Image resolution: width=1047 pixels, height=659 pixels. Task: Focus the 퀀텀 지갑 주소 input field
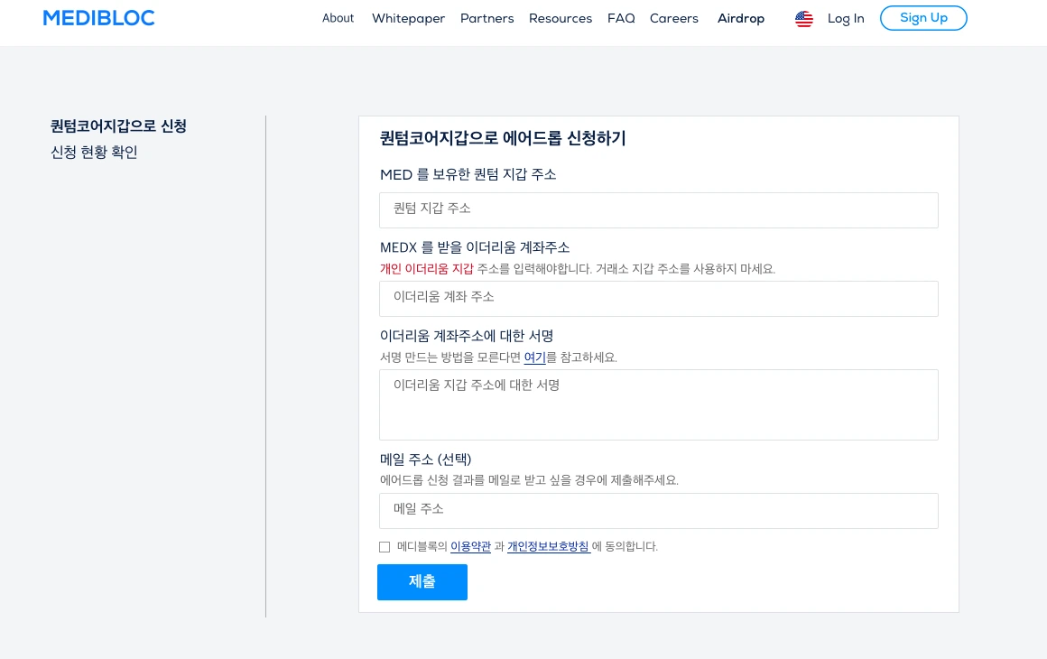click(x=658, y=210)
